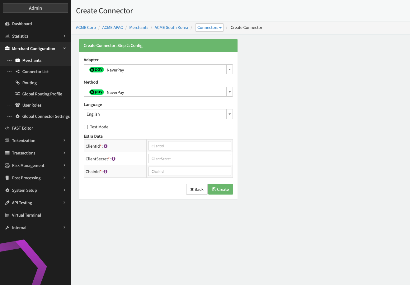Click the info icon next to ClientId
Screen dimensions: 410x285
106,146
